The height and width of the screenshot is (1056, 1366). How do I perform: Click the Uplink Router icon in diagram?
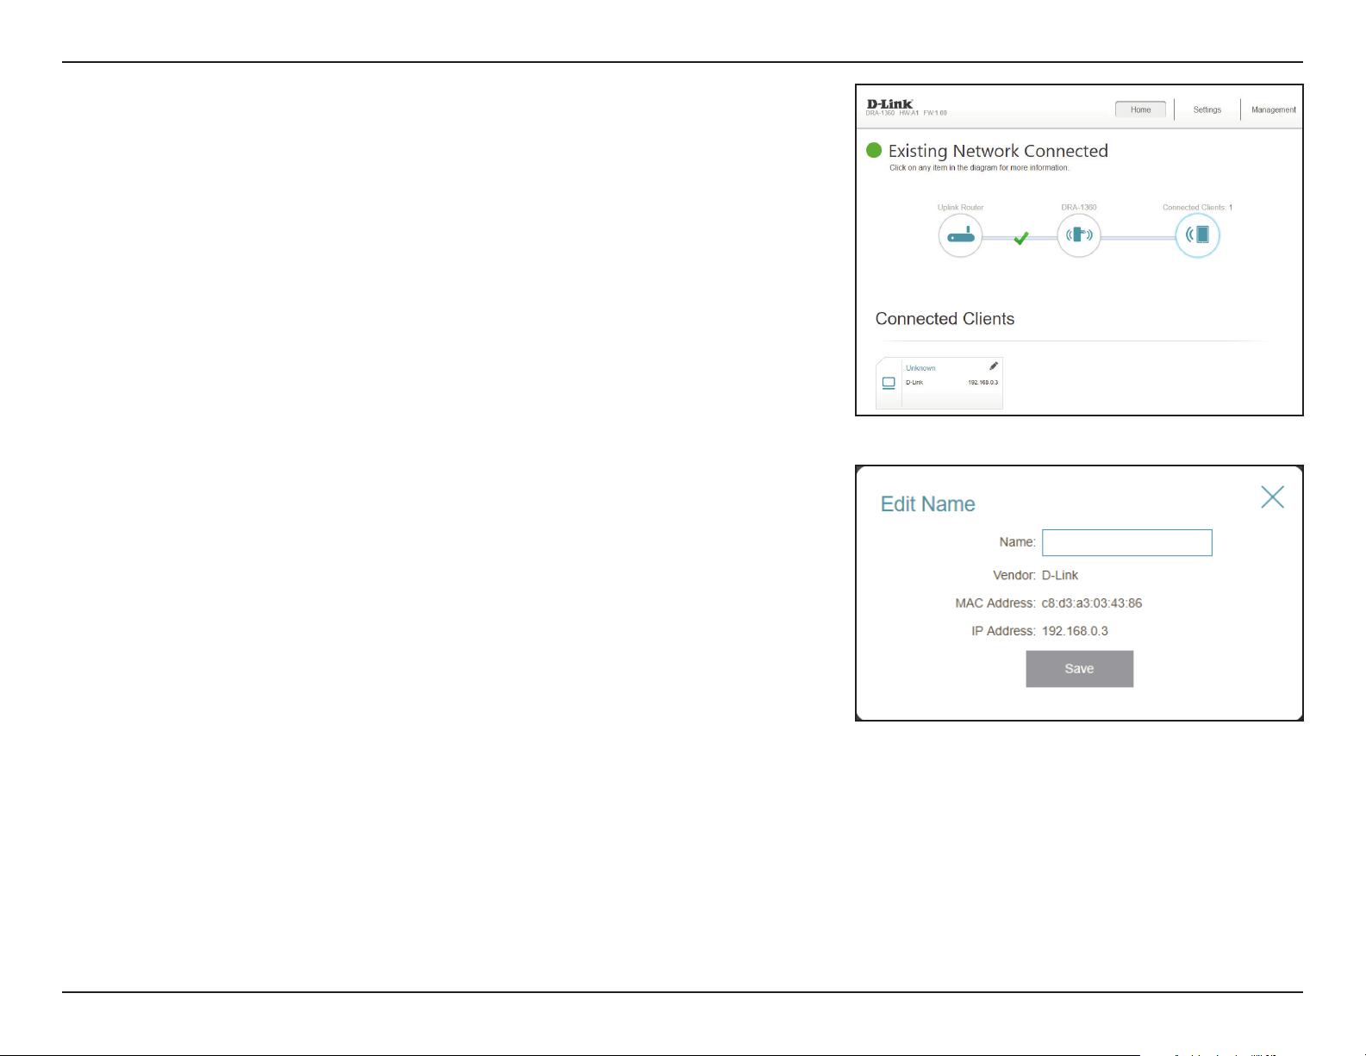[x=960, y=235]
